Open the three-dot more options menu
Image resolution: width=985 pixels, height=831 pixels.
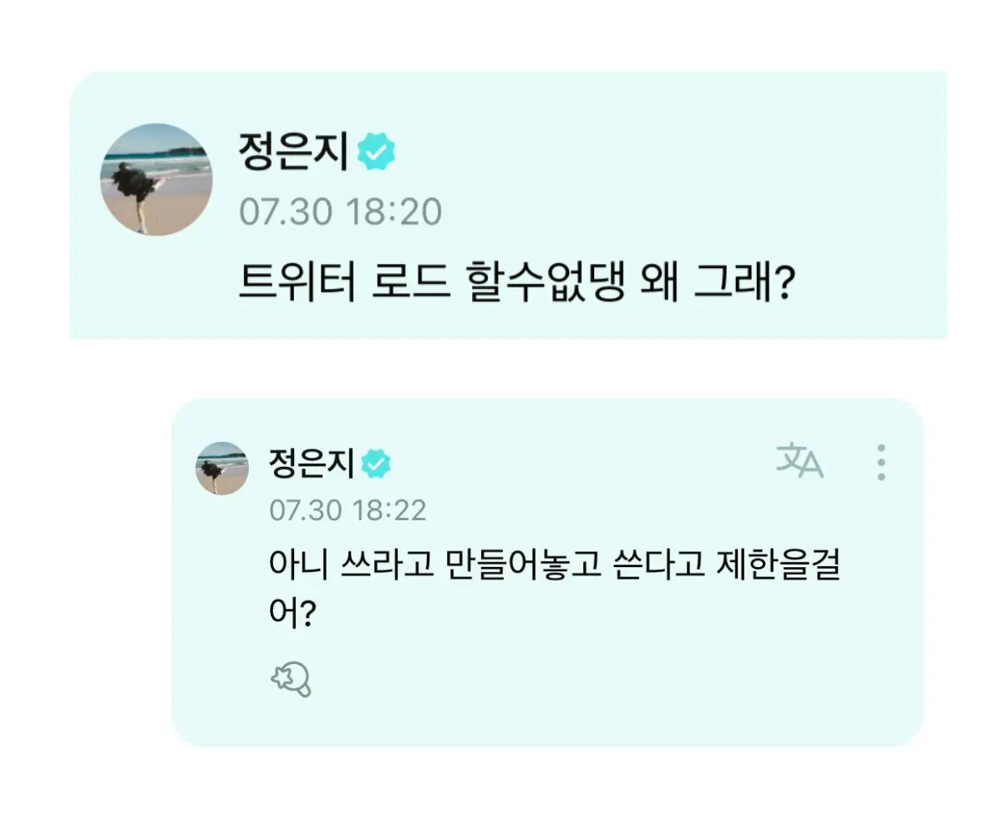pos(881,463)
